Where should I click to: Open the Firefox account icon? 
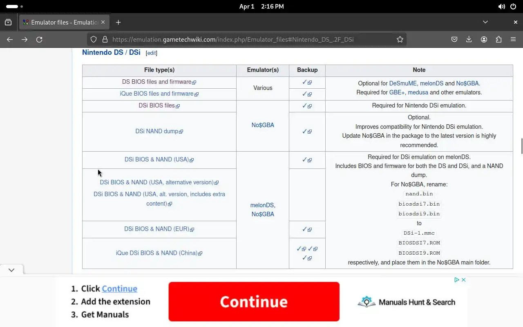point(484,39)
